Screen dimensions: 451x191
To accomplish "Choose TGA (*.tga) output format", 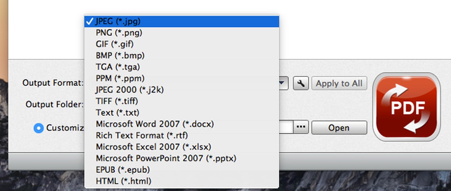I will [x=118, y=67].
